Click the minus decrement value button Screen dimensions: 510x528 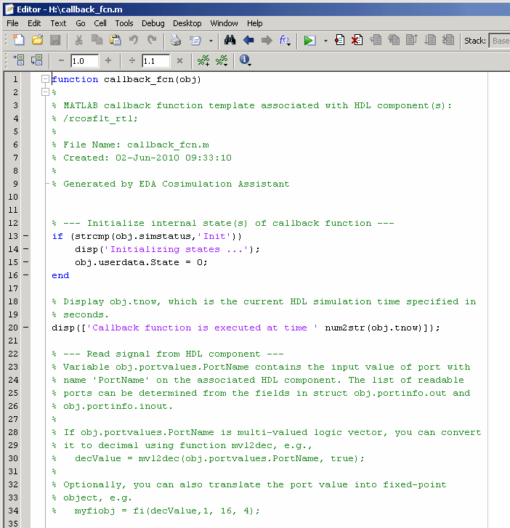(x=61, y=60)
